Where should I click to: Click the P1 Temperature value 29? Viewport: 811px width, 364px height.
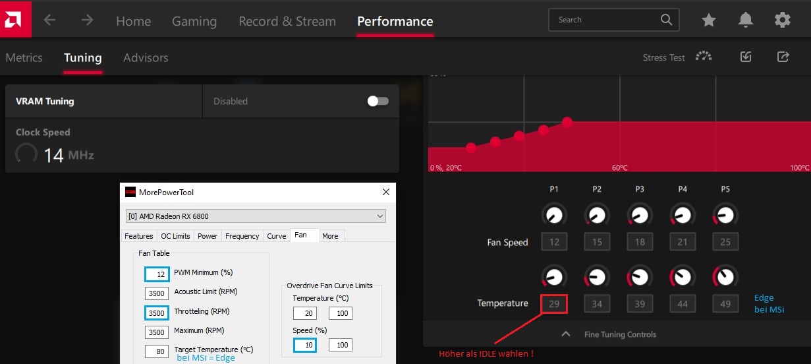click(554, 303)
